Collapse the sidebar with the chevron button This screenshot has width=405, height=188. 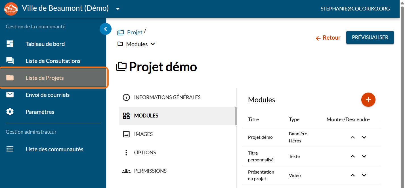106,29
